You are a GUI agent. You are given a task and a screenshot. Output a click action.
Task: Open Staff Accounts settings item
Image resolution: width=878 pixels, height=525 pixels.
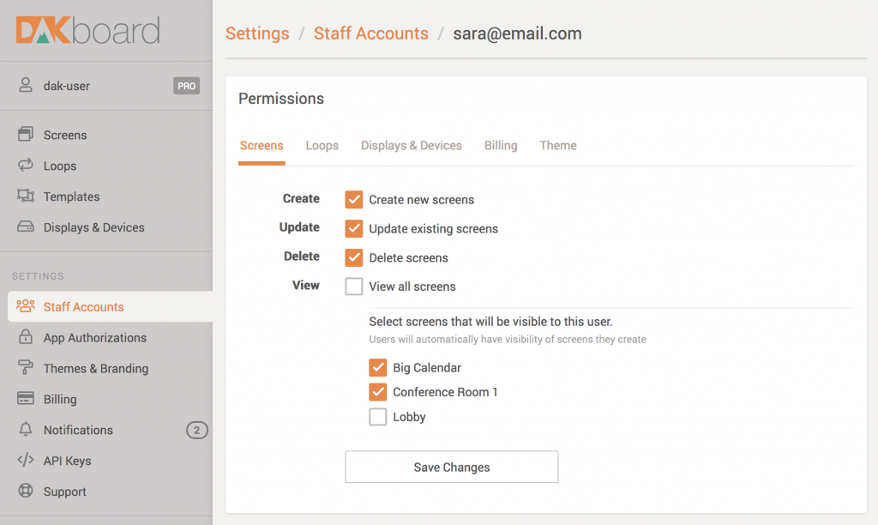coord(111,306)
